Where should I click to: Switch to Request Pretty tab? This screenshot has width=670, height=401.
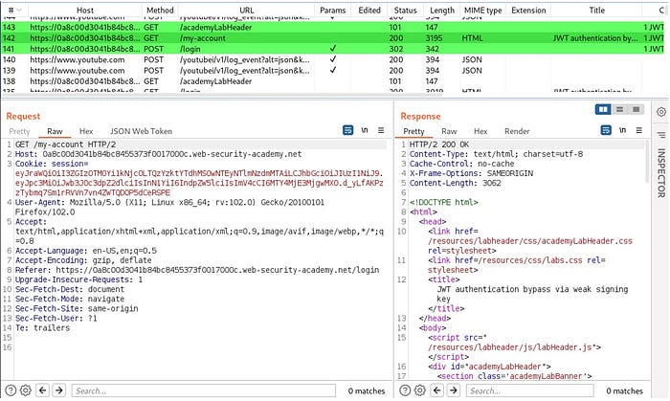pyautogui.click(x=19, y=131)
